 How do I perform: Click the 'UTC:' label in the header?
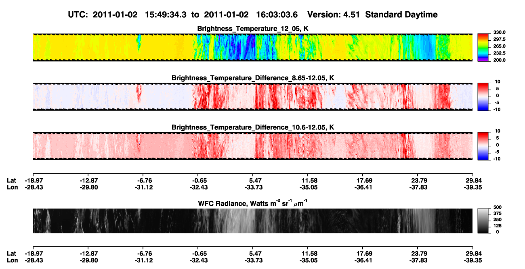(78, 15)
